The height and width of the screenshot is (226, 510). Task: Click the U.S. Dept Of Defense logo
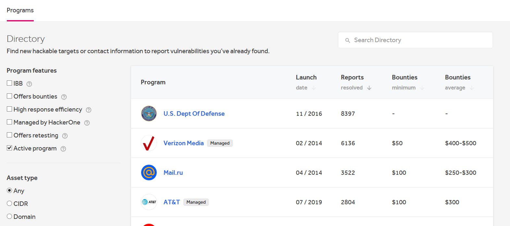149,113
